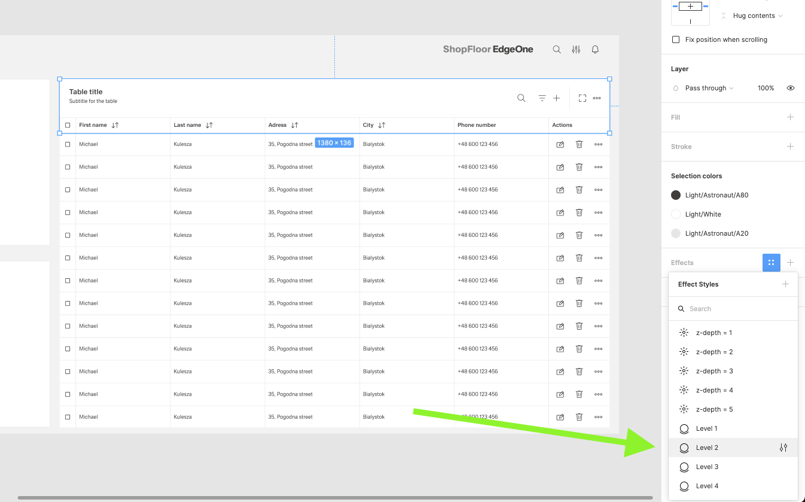Click the search icon in ShopFloor header
Image resolution: width=805 pixels, height=502 pixels.
(557, 50)
